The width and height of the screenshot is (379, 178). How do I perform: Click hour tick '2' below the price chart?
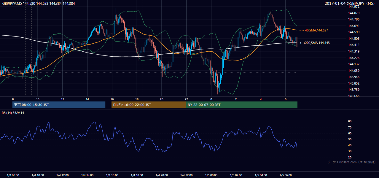(236, 99)
